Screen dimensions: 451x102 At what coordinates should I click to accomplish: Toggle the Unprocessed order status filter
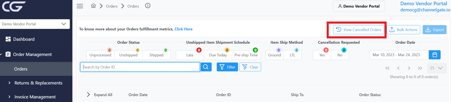[100, 55]
